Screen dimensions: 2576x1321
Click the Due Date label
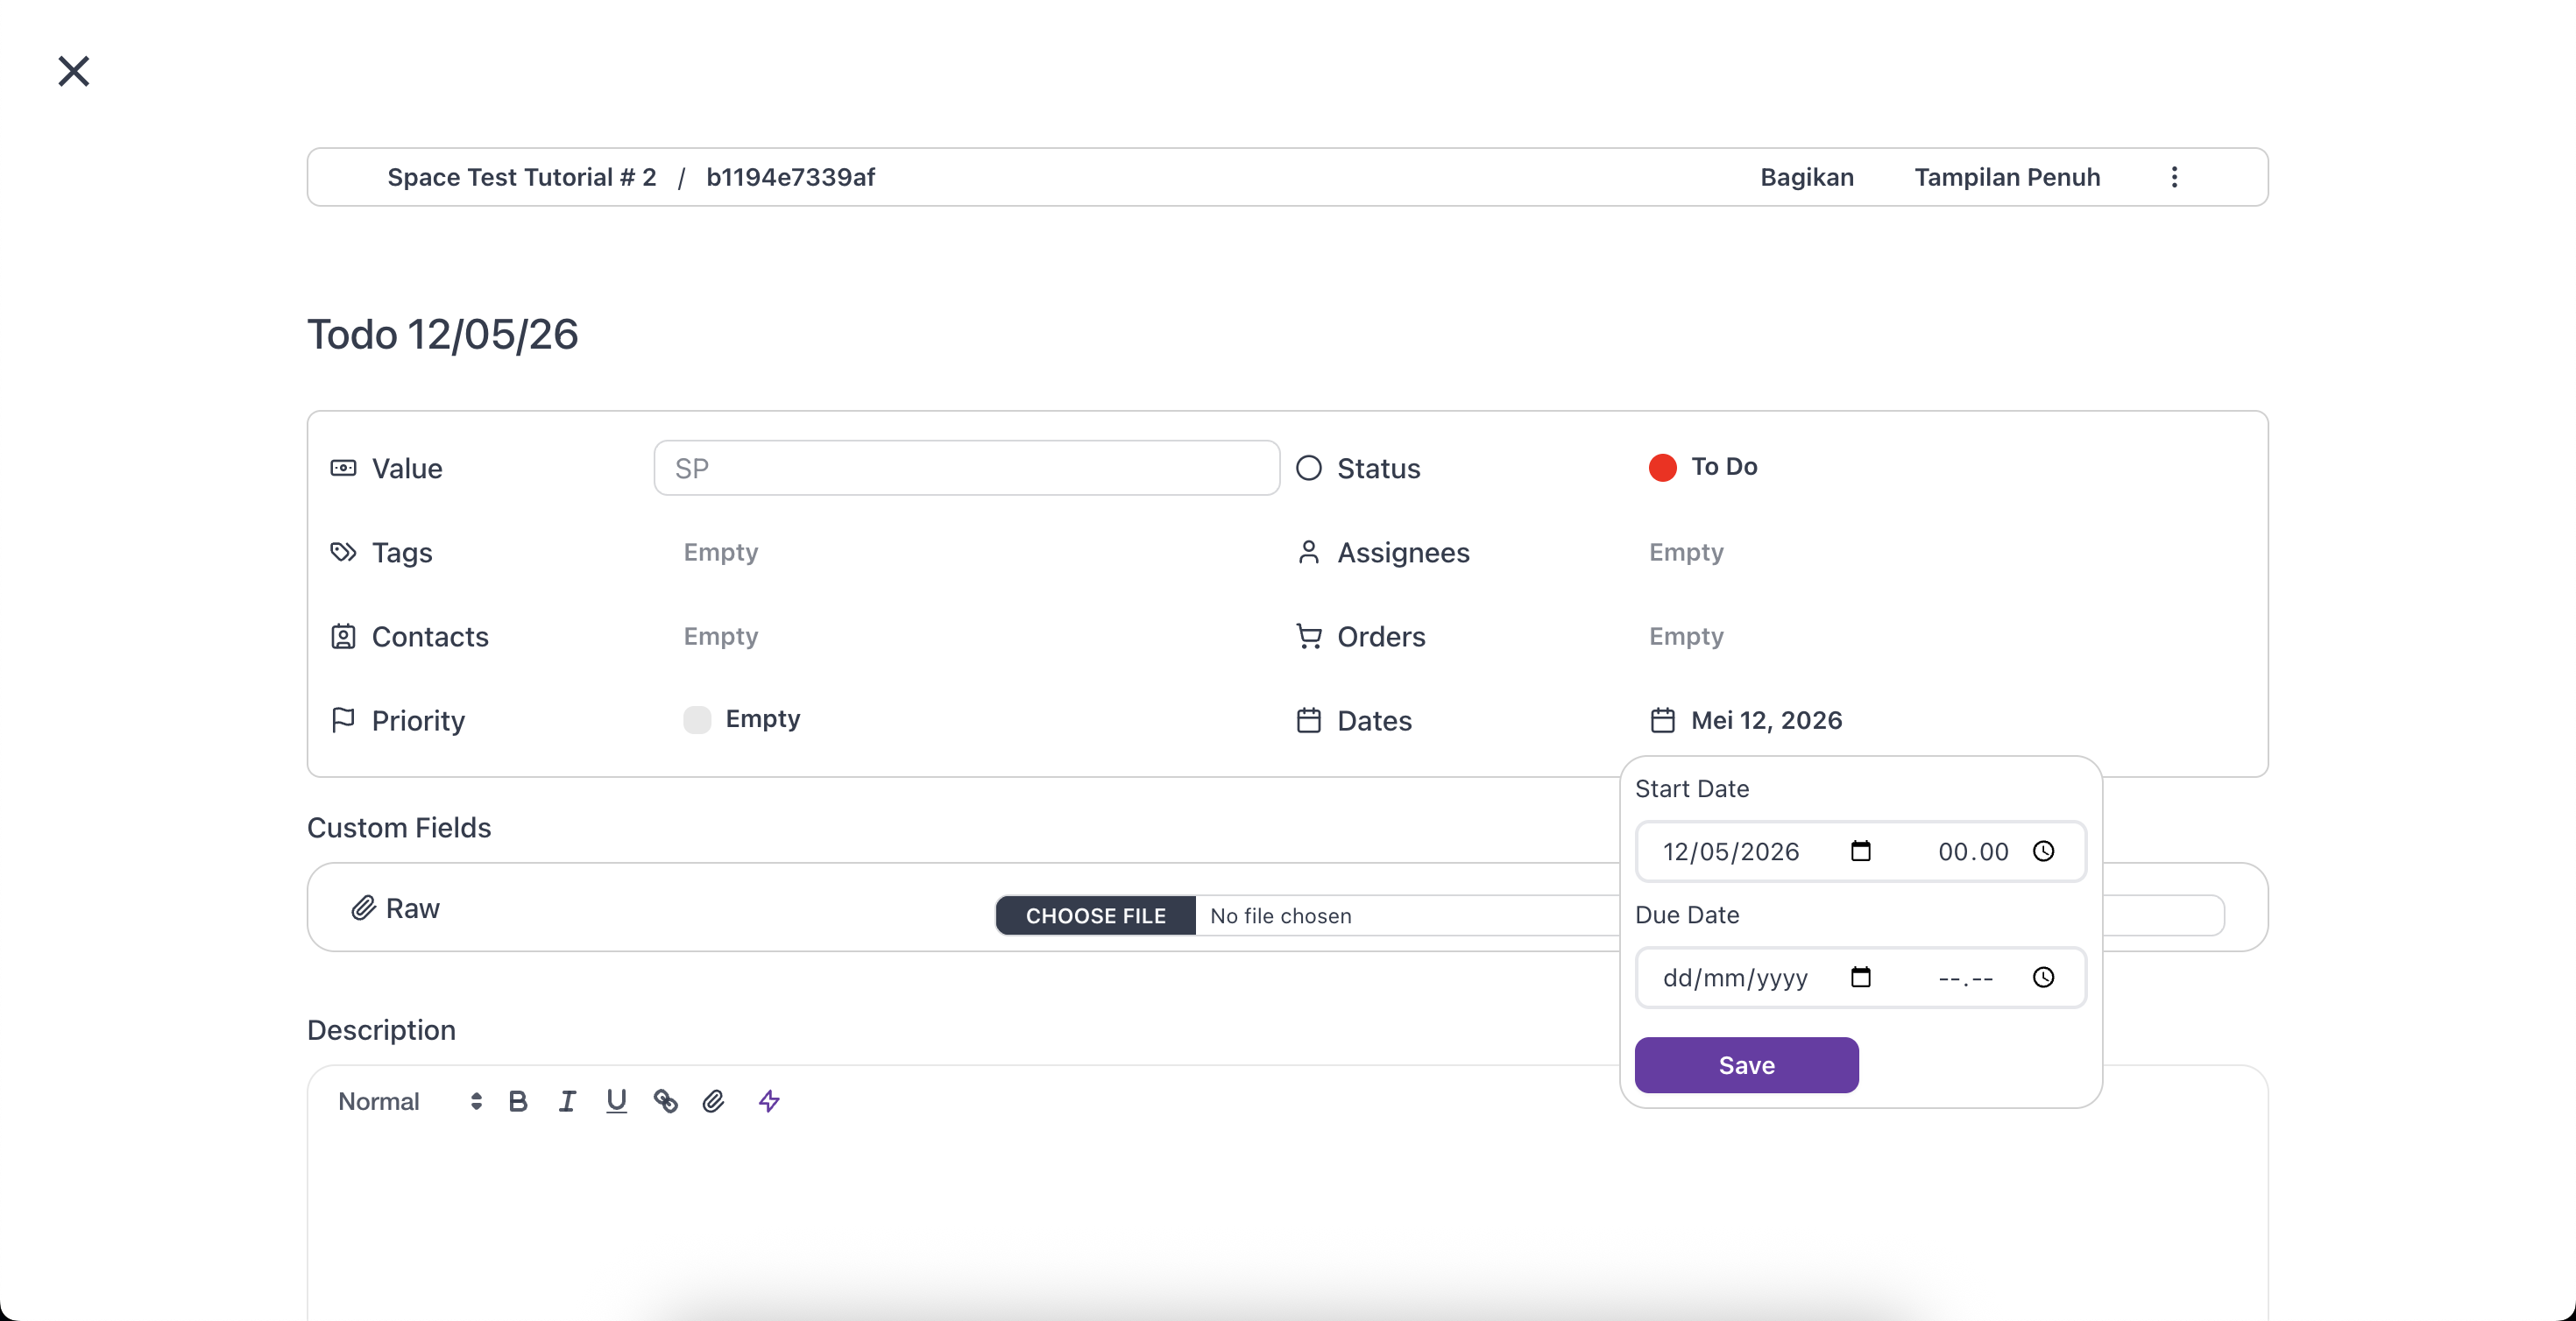pyautogui.click(x=1687, y=915)
